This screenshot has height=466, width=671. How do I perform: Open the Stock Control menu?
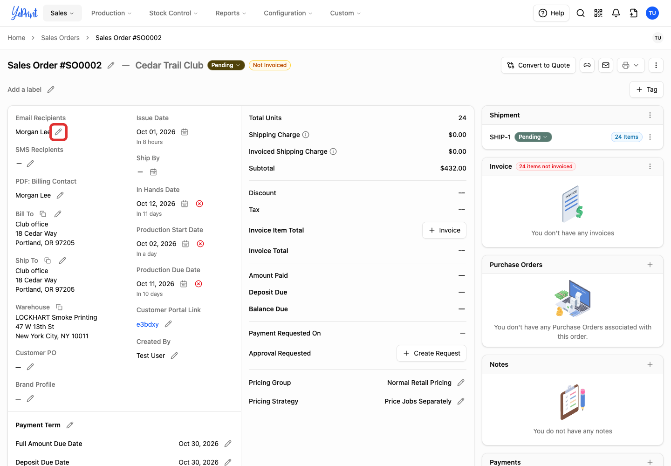tap(173, 13)
